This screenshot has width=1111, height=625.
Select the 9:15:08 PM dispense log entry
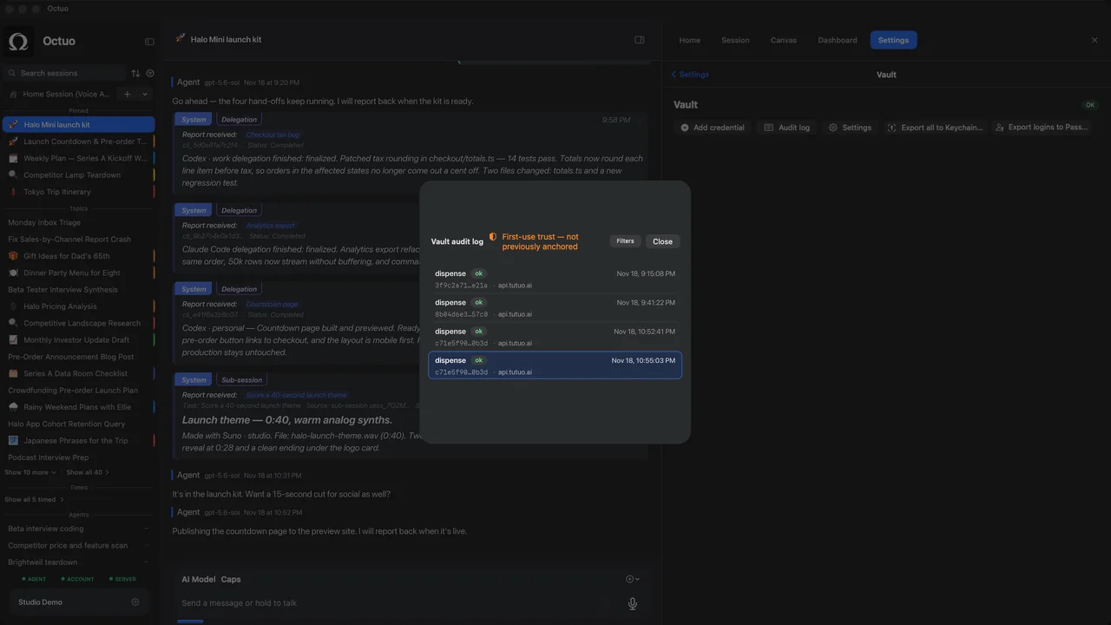point(555,279)
